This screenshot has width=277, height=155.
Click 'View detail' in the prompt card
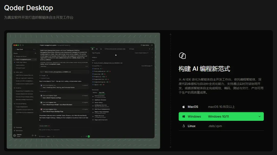tap(43, 66)
